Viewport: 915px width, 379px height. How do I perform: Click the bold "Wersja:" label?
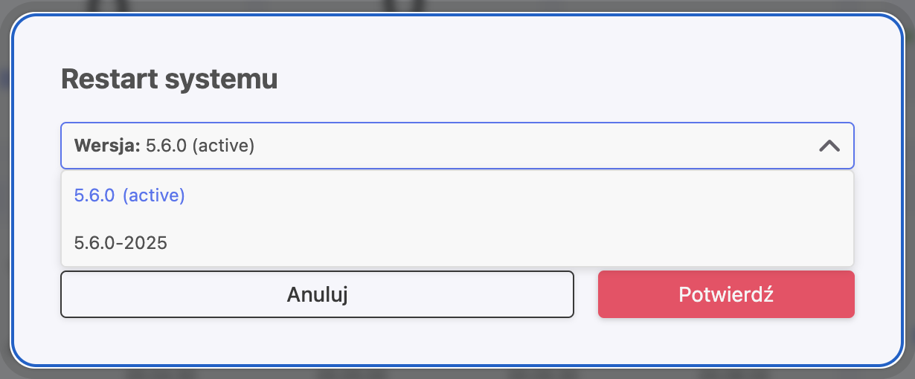pyautogui.click(x=107, y=146)
